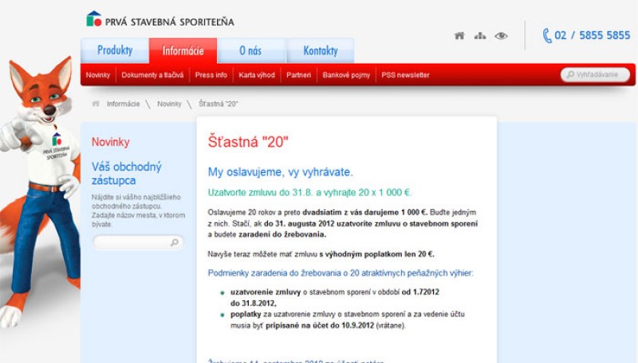Screen dimensions: 638x363
Task: Open the sitemap icon in the header
Action: (479, 36)
